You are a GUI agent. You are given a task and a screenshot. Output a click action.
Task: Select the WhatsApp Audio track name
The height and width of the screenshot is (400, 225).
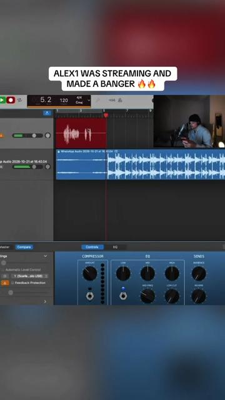tap(23, 161)
